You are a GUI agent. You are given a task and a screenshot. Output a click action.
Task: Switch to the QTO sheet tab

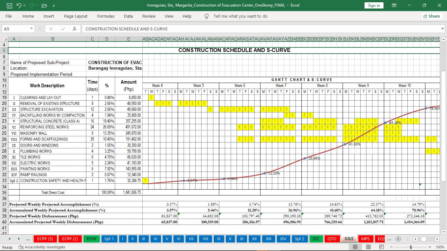tap(332, 239)
